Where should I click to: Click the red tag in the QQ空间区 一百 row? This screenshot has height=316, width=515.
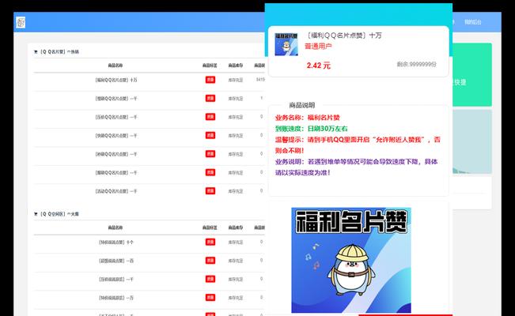tap(210, 260)
